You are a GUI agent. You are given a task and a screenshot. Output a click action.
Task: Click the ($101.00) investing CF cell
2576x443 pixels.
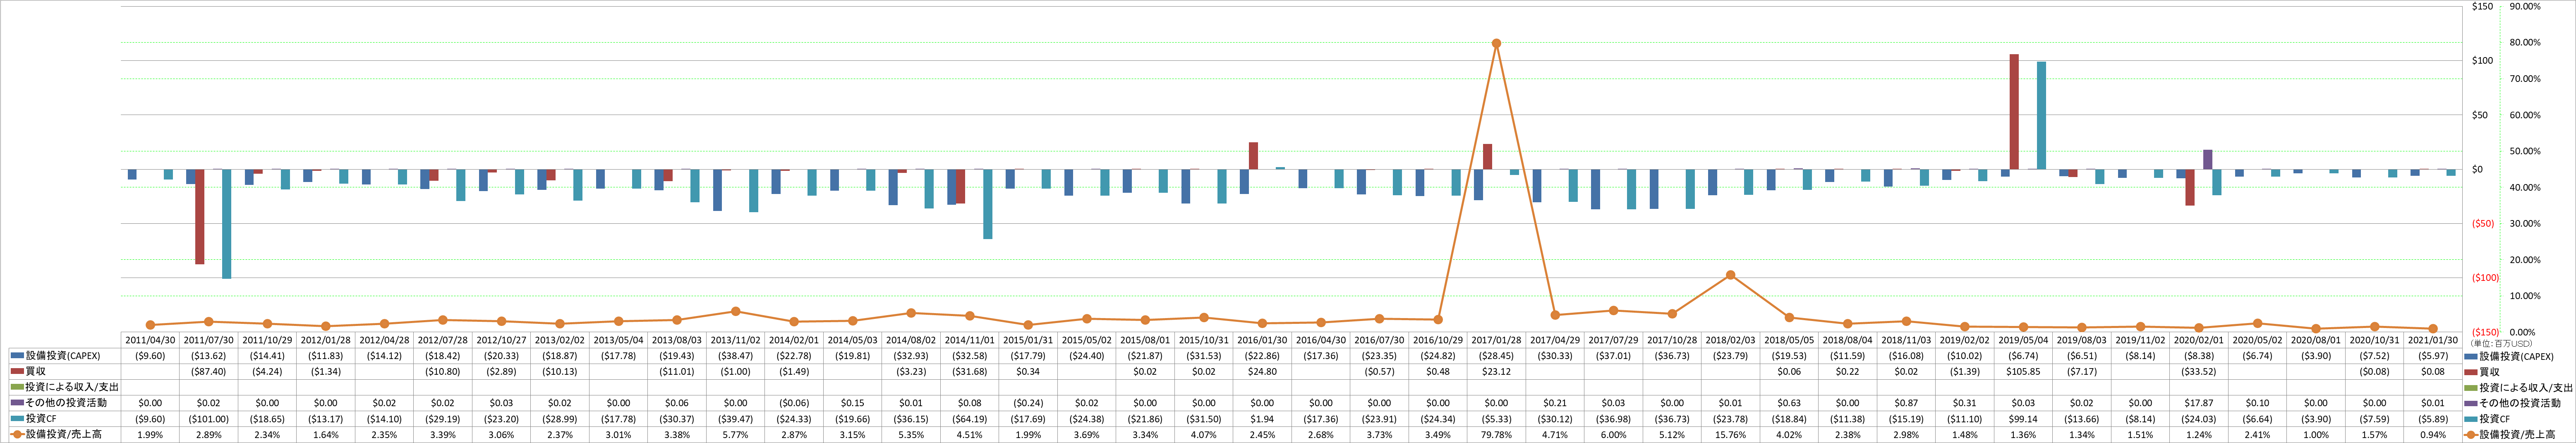tap(209, 419)
